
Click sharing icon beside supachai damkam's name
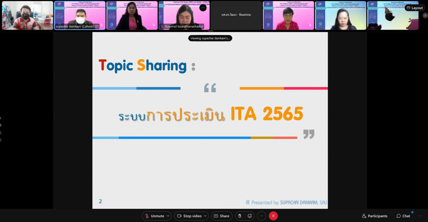coord(97,26)
